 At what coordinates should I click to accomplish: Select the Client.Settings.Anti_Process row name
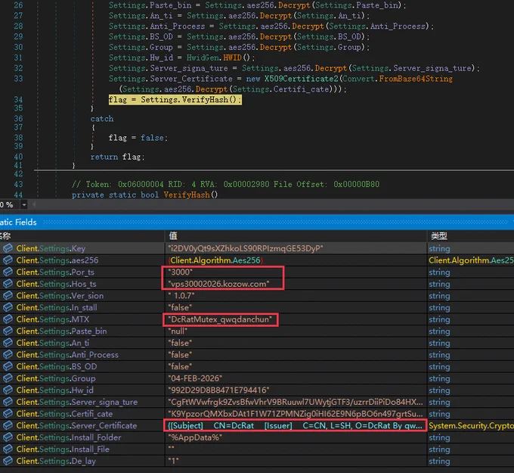[67, 355]
